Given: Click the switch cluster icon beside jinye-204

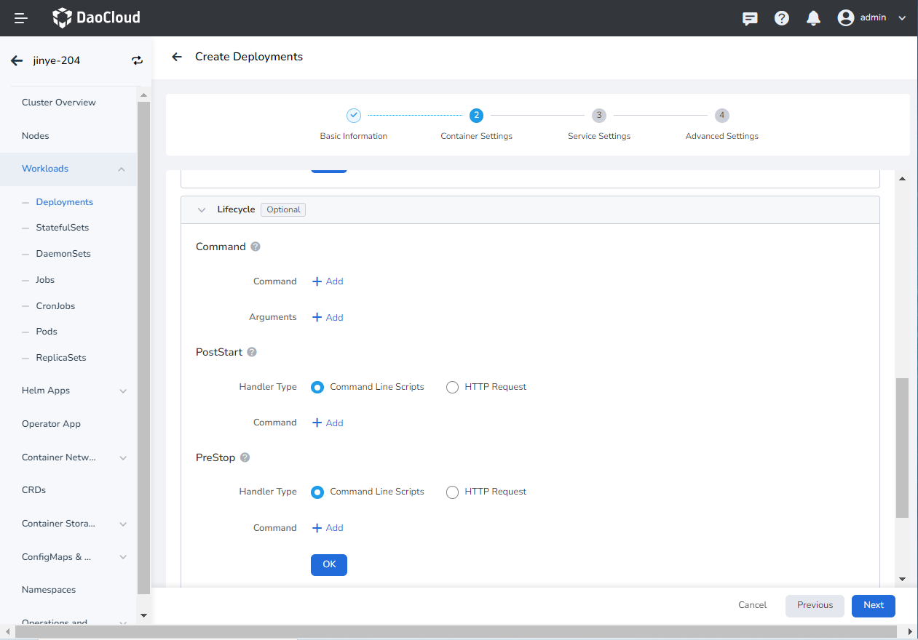Looking at the screenshot, I should tap(137, 60).
